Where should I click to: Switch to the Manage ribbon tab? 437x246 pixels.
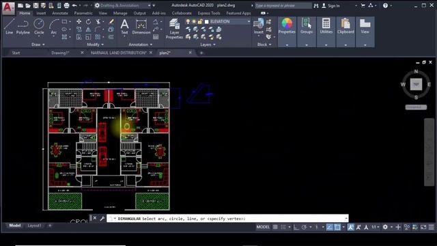coord(120,13)
